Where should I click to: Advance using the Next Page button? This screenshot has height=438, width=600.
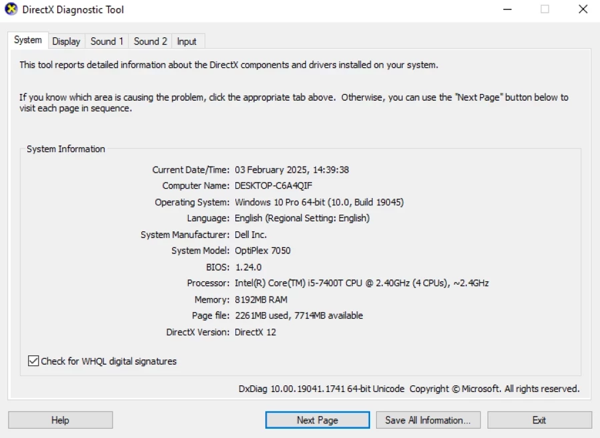pos(317,419)
